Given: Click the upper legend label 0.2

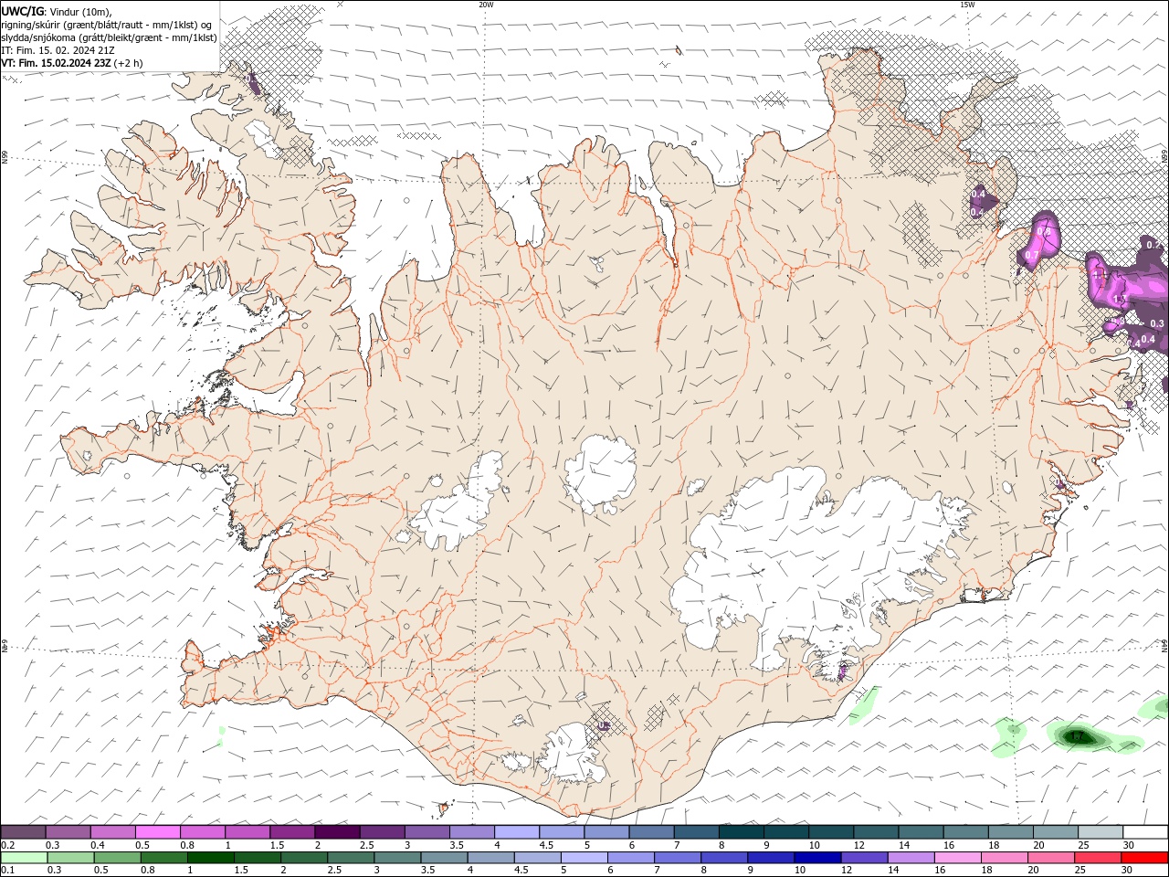Looking at the screenshot, I should [7, 845].
